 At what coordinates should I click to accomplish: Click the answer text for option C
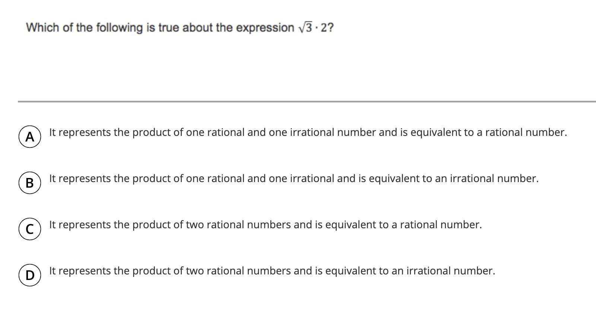266,225
